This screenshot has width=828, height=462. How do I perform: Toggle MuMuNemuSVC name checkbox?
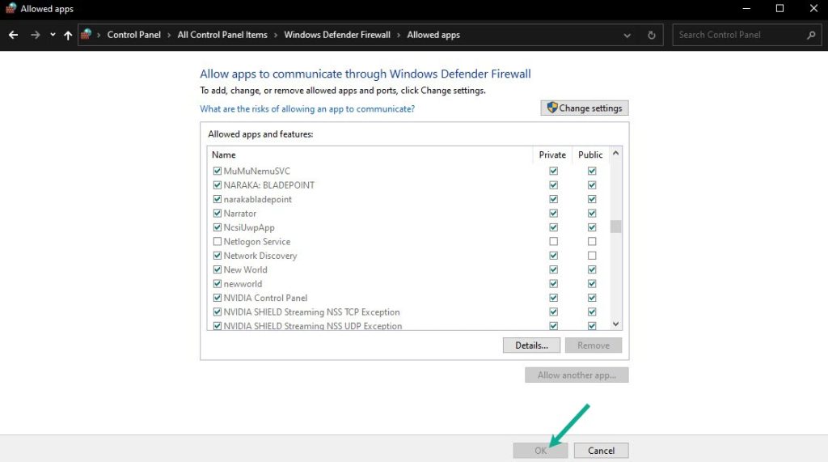pos(217,171)
